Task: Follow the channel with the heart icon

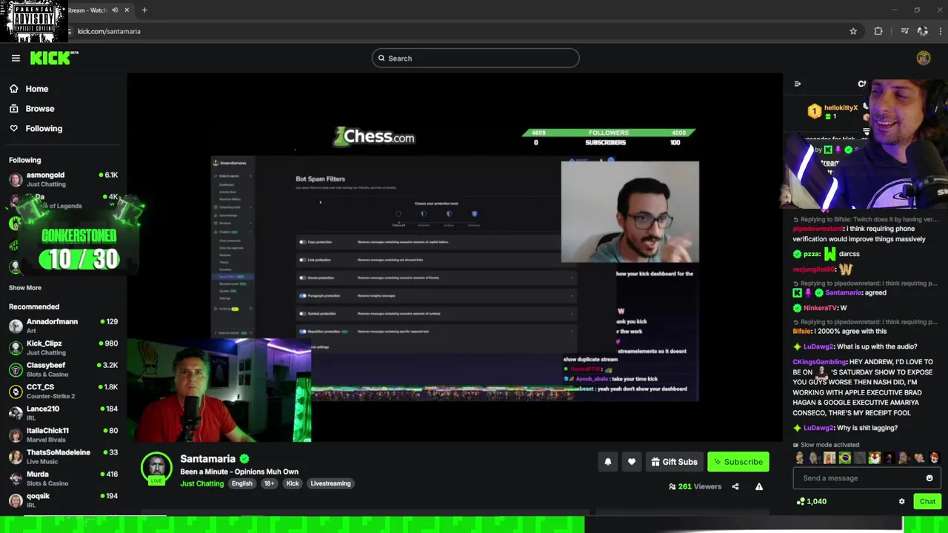Action: point(632,462)
